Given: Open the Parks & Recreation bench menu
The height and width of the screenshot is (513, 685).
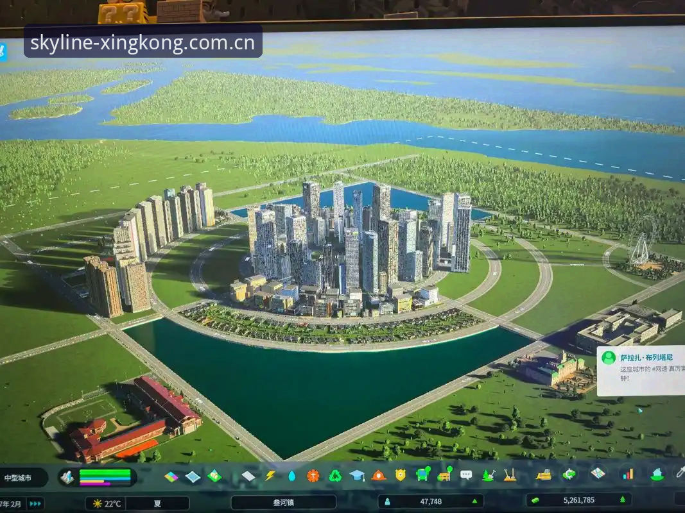Looking at the screenshot, I should point(445,474).
